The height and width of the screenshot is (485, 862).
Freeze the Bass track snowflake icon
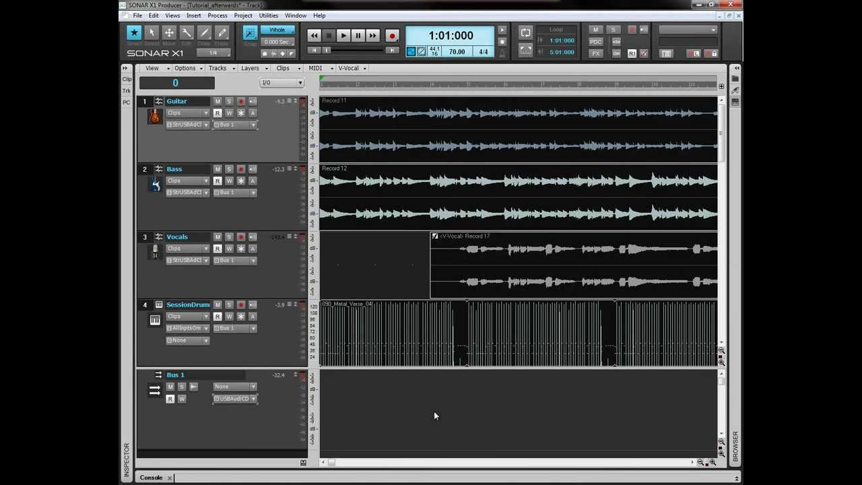pos(240,181)
